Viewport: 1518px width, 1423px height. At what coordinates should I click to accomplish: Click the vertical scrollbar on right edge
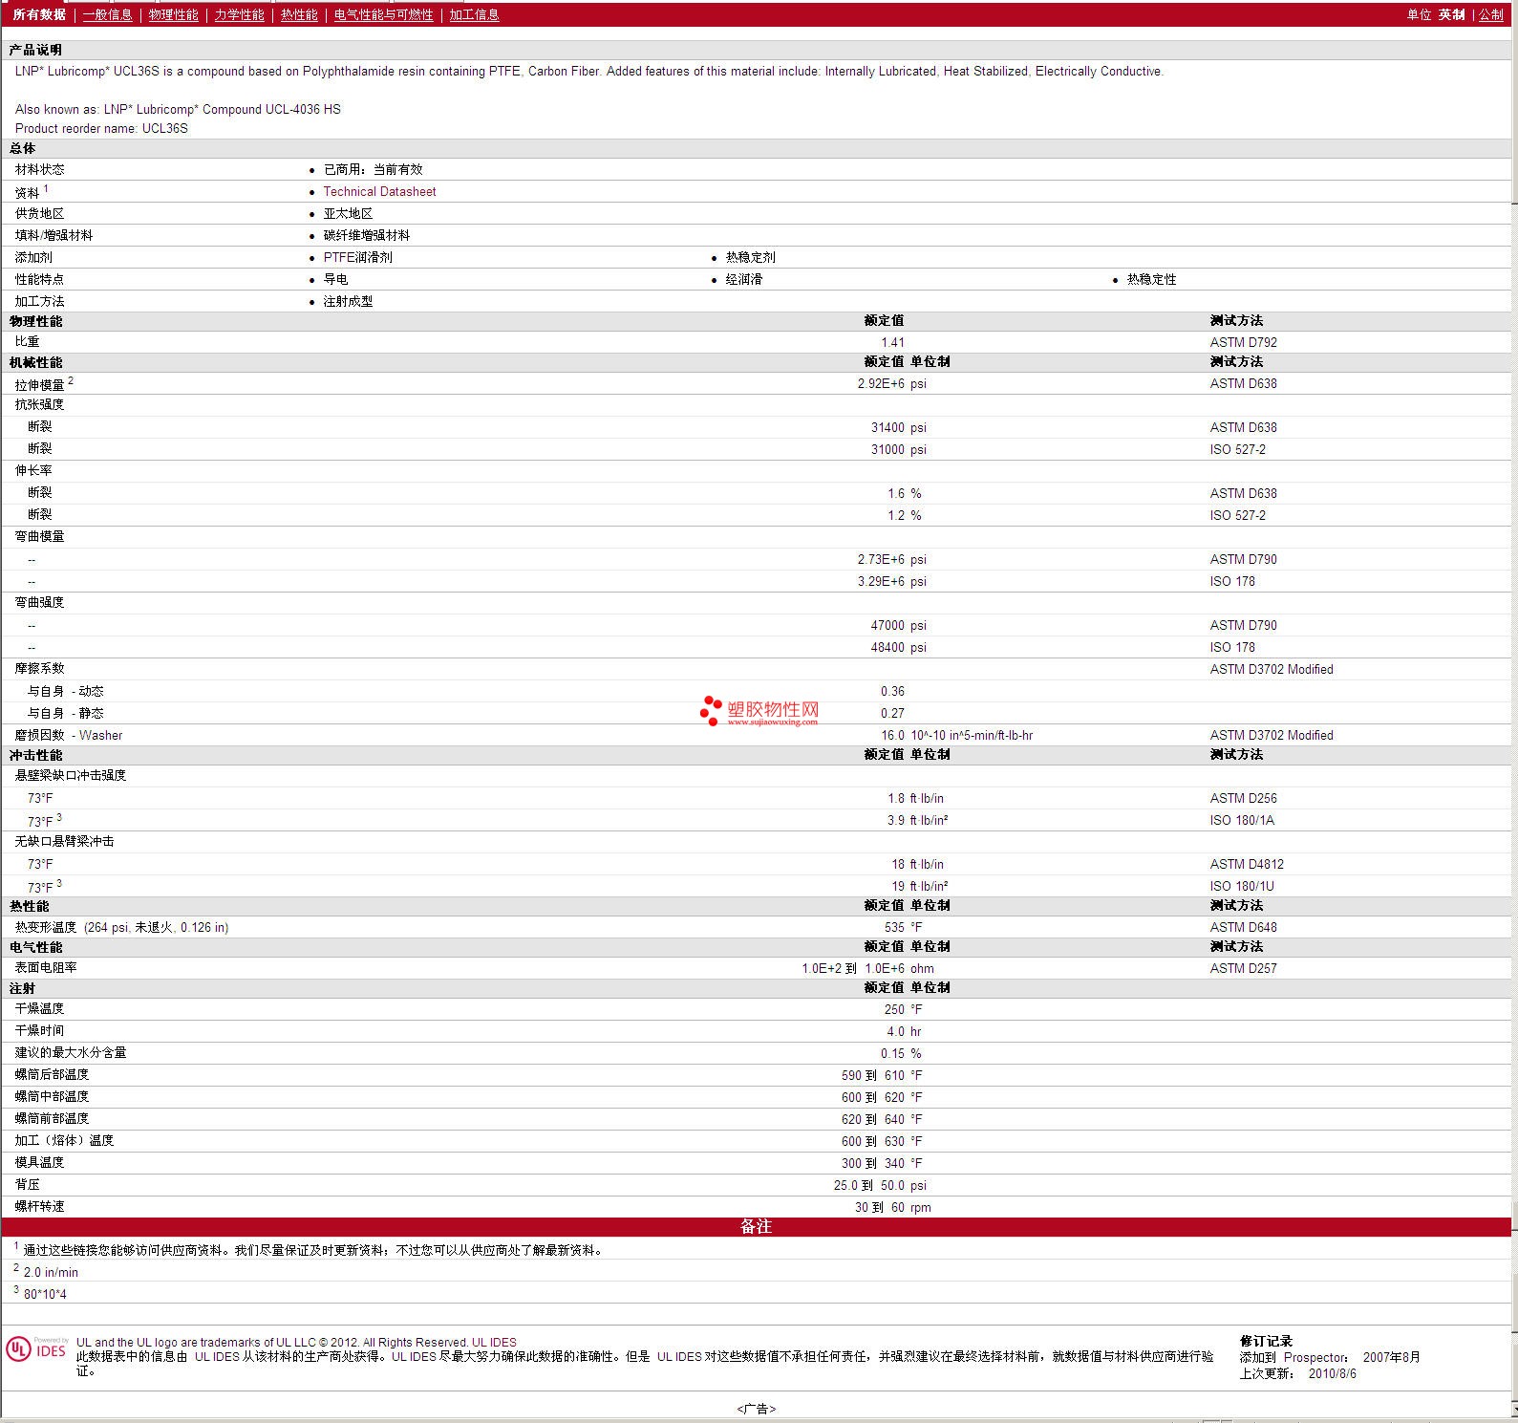click(x=1514, y=711)
